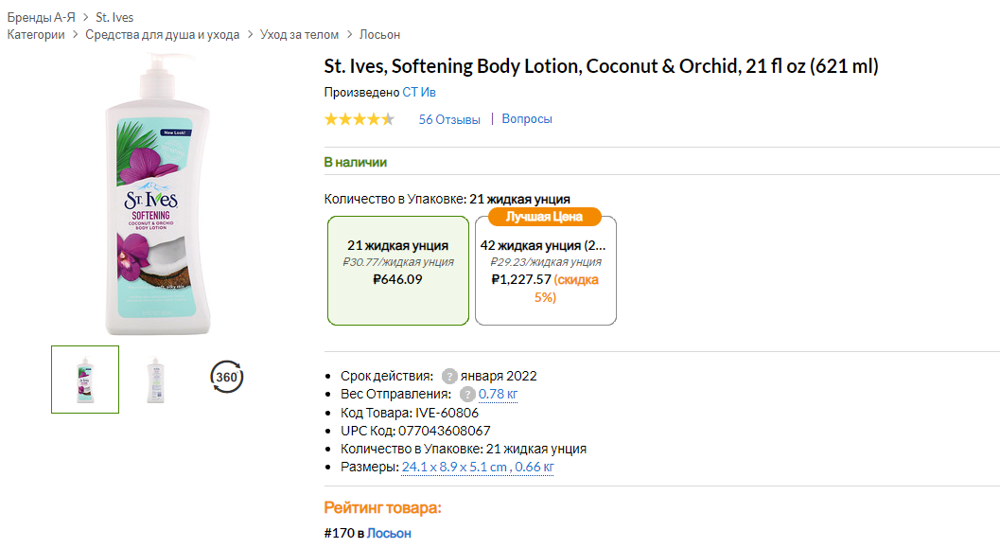Open the 56 Отзывы reviews link
This screenshot has width=1000, height=548.
[449, 119]
